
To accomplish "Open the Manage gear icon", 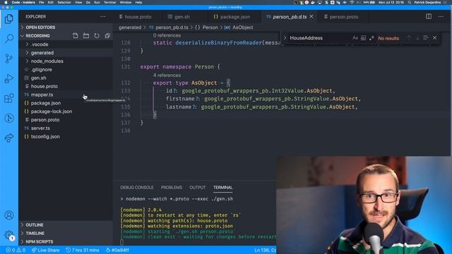I will [x=9, y=235].
